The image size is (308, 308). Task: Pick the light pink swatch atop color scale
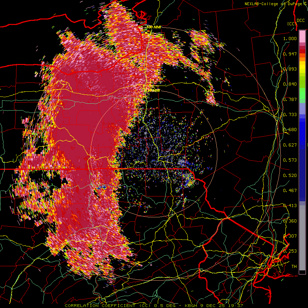click(302, 36)
